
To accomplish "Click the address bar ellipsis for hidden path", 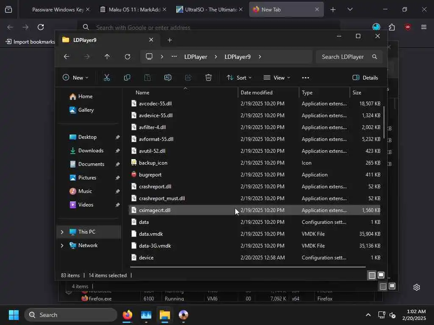I will tap(174, 56).
